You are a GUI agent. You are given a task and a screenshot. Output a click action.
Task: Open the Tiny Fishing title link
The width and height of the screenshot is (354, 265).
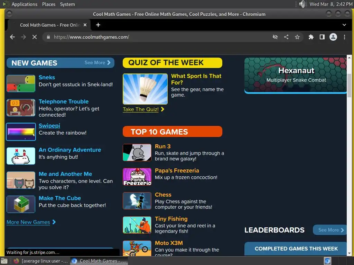point(171,219)
